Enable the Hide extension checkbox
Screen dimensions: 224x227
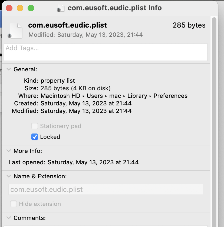click(x=14, y=204)
